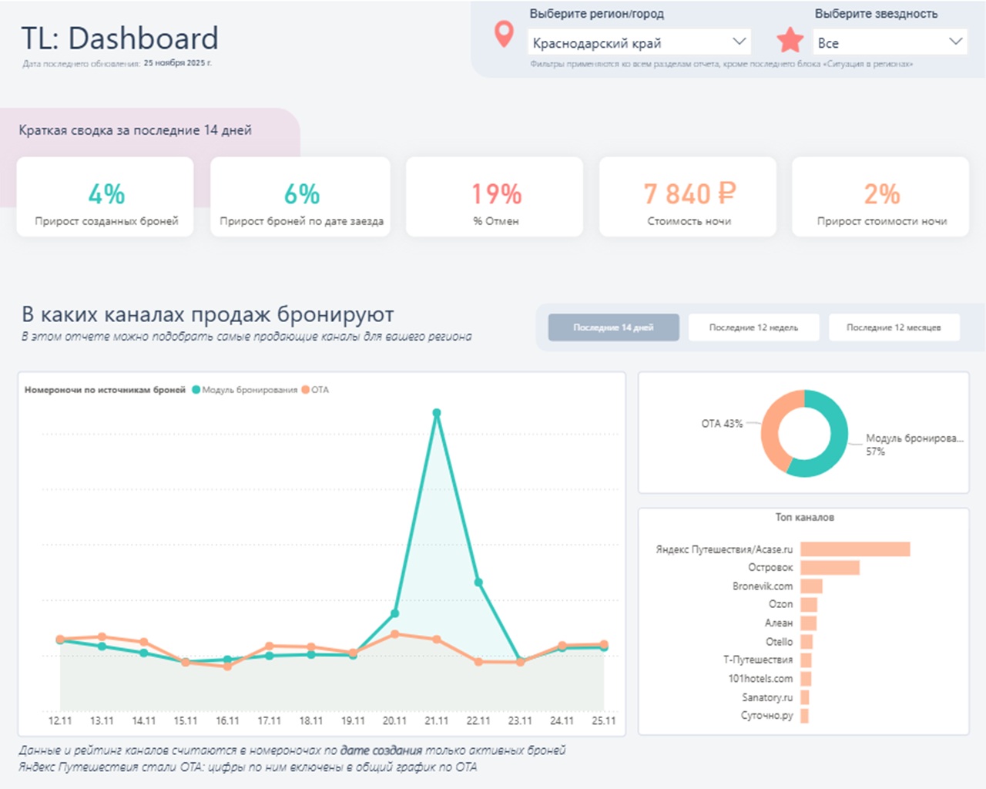Click the teal data point on 22.11
This screenshot has height=789, width=986.
[478, 583]
